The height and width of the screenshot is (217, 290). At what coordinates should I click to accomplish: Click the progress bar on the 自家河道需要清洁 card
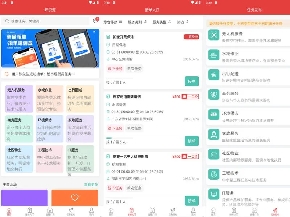pyautogui.click(x=119, y=138)
